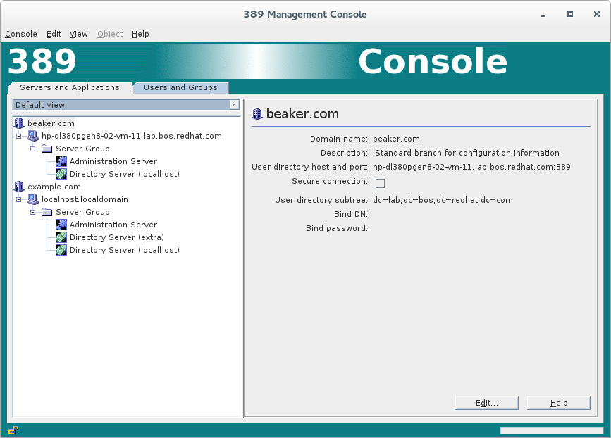Click the hp-dl380pgen8-02-vm-11 host computer icon

[x=33, y=136]
